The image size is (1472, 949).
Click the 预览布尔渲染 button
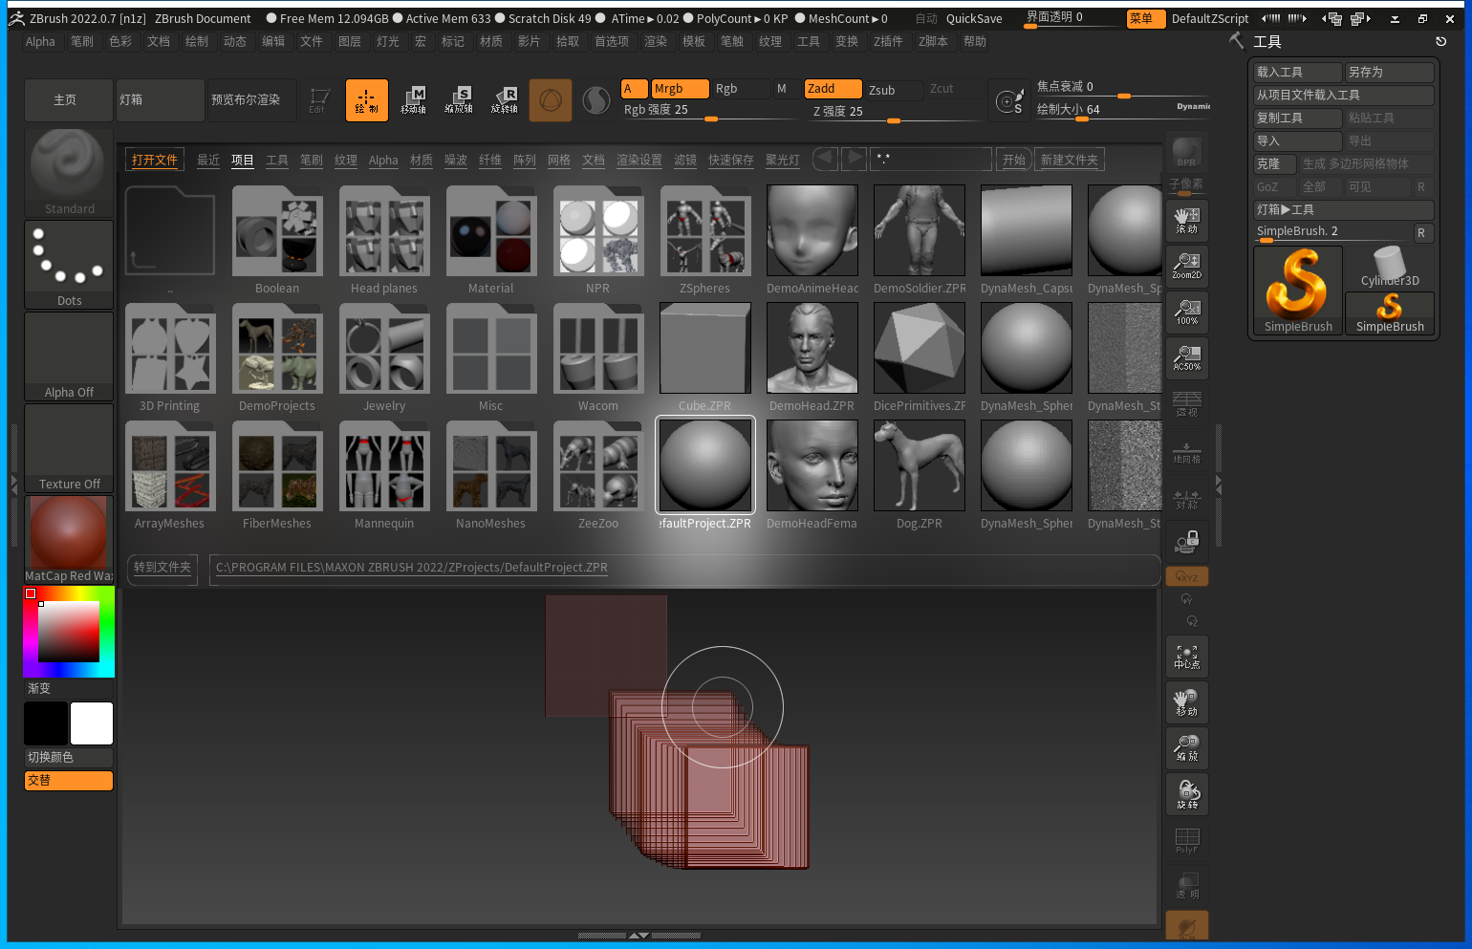pyautogui.click(x=252, y=99)
